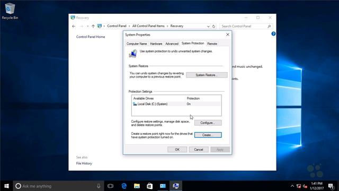Open the taskbar clock and date
Screen dimensions: 339x191
point(317,186)
